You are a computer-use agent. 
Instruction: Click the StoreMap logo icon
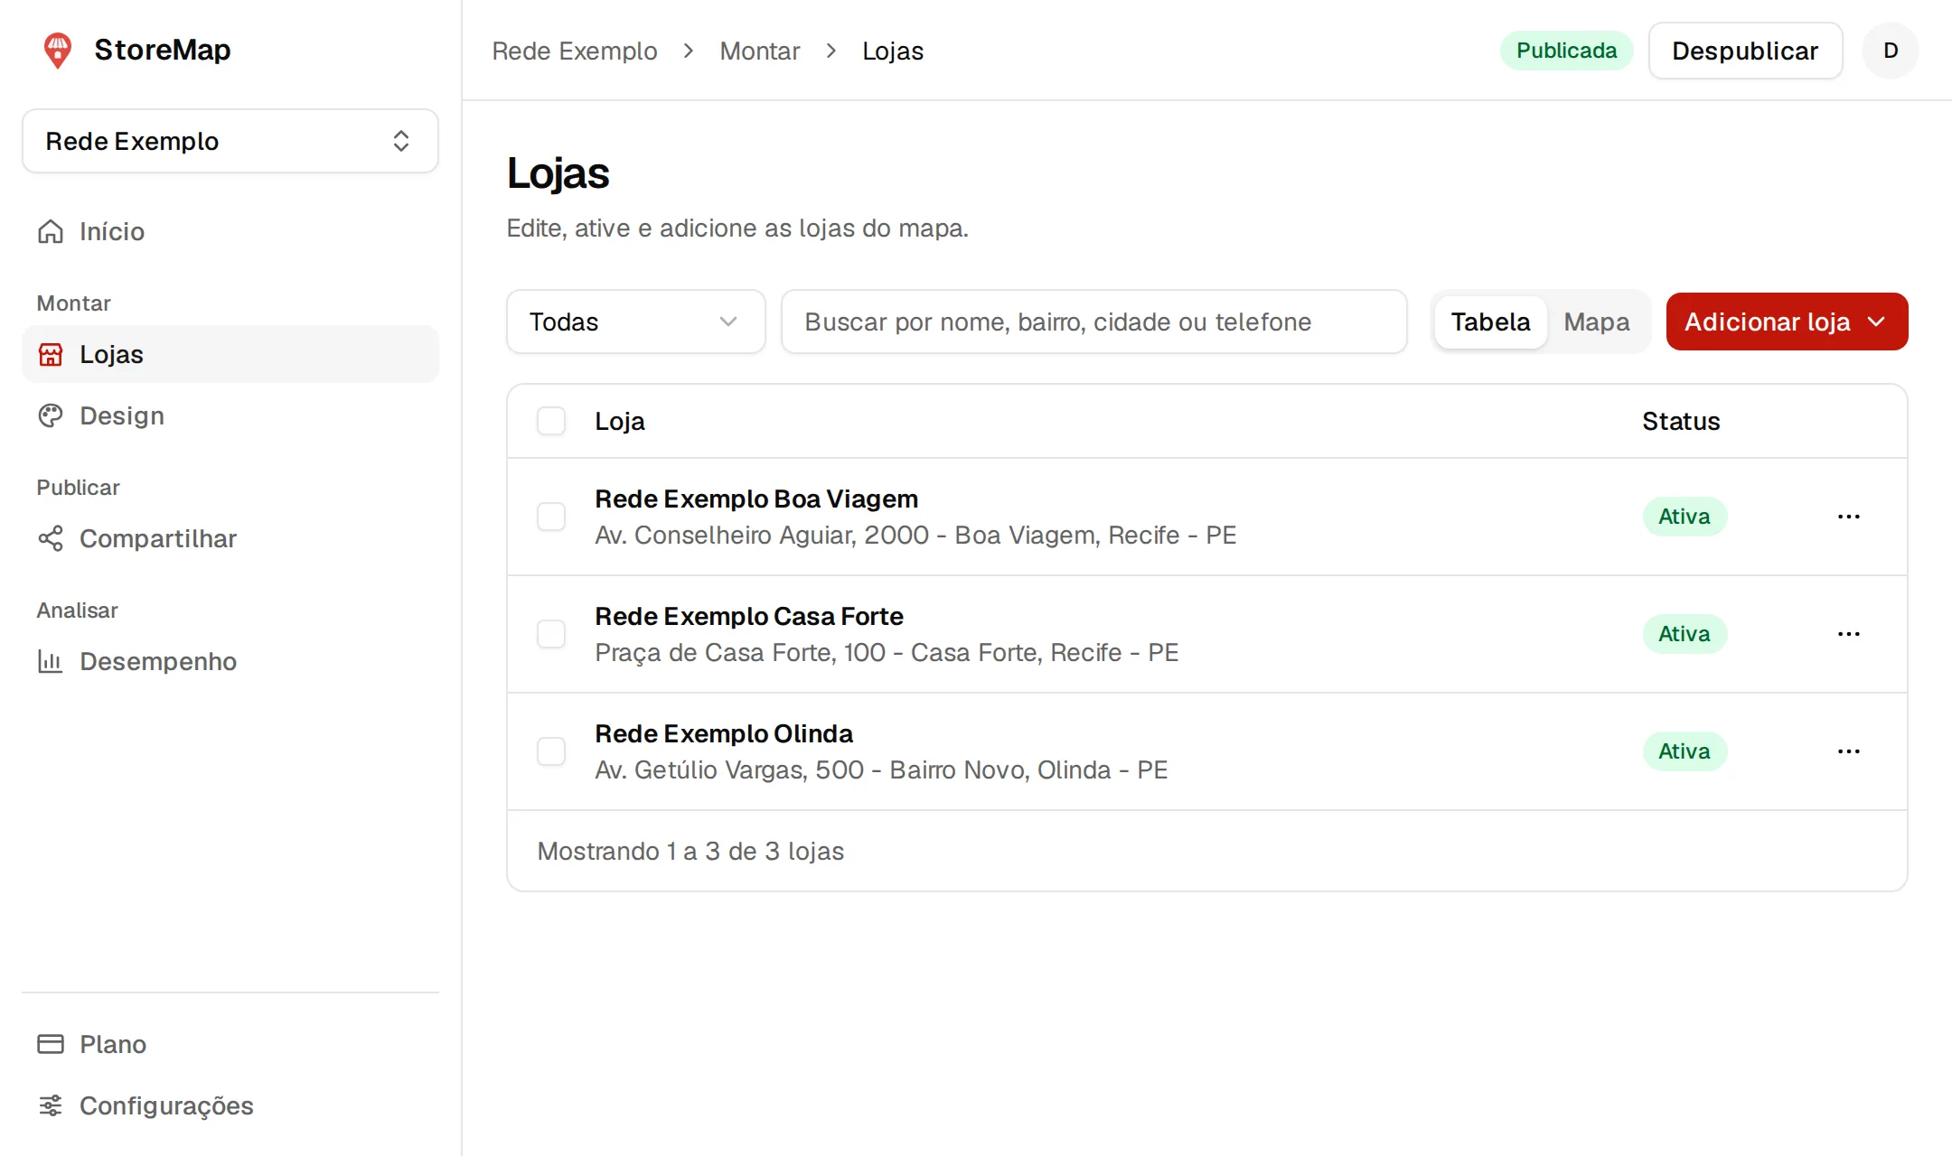58,51
